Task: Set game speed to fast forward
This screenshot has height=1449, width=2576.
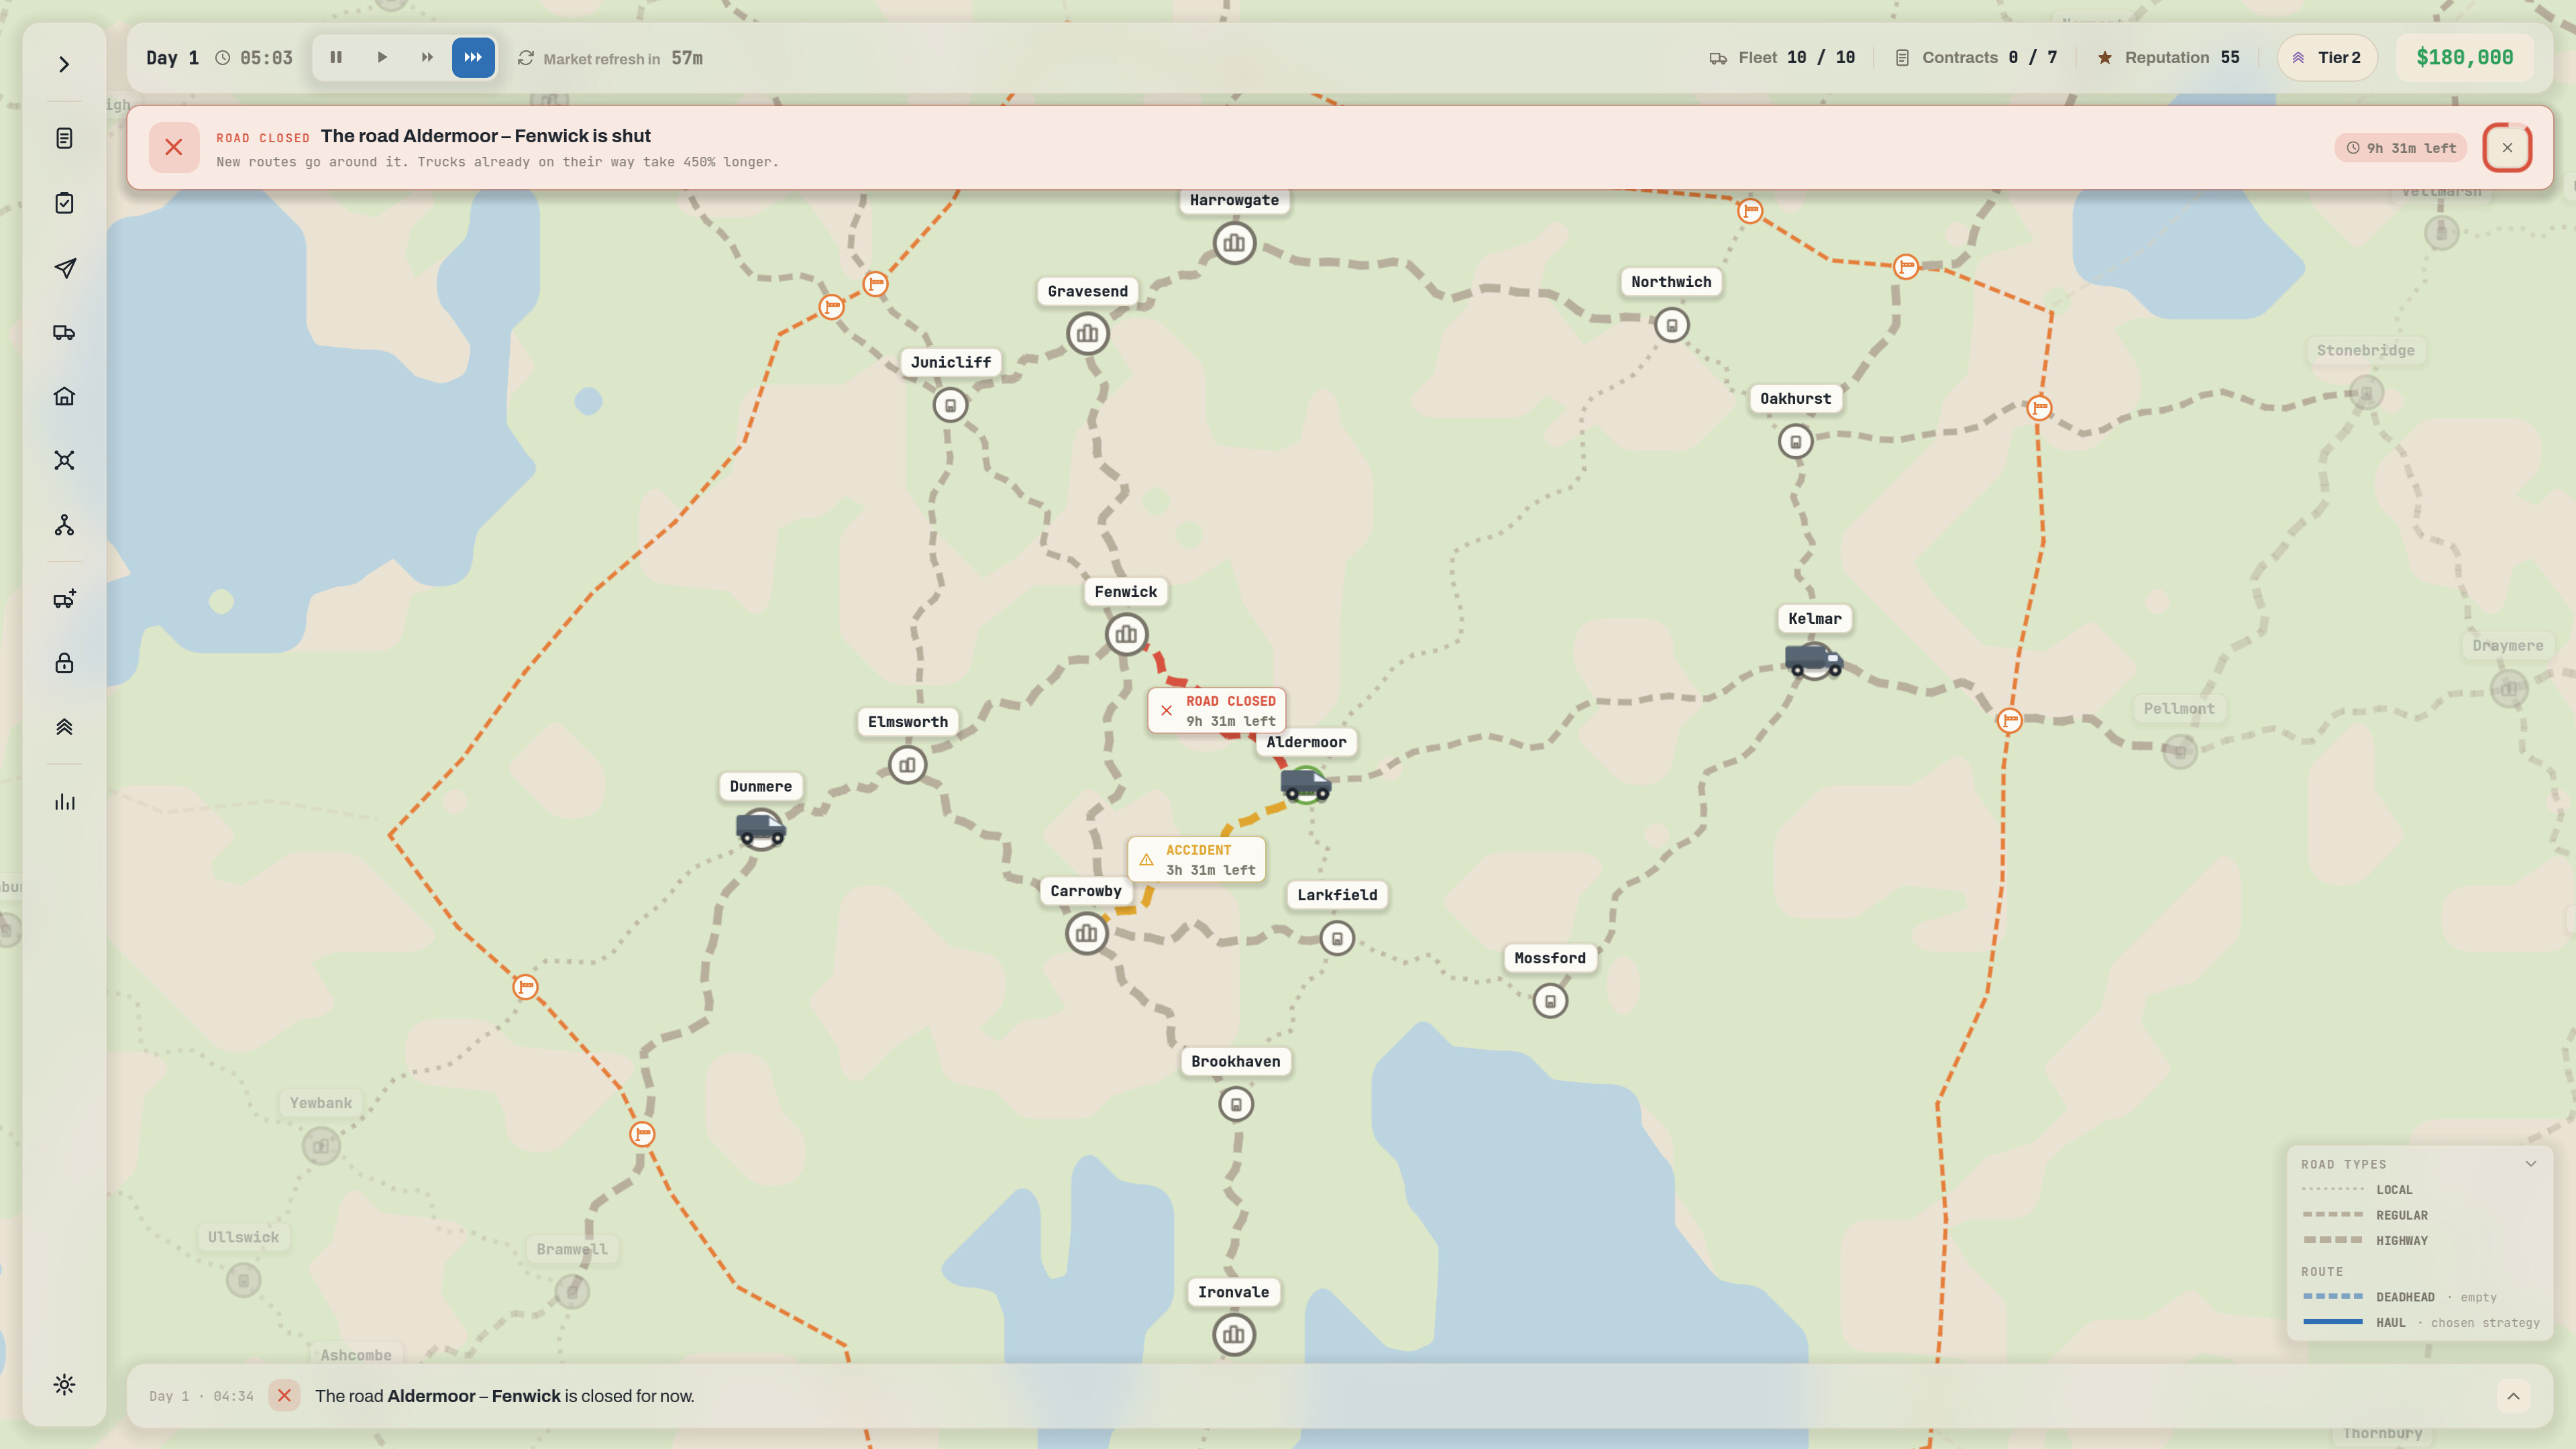Action: point(427,58)
